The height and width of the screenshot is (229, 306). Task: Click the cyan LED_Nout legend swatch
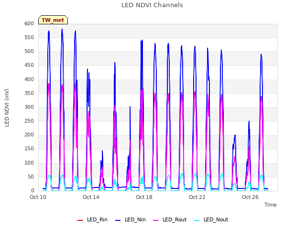tap(197, 220)
